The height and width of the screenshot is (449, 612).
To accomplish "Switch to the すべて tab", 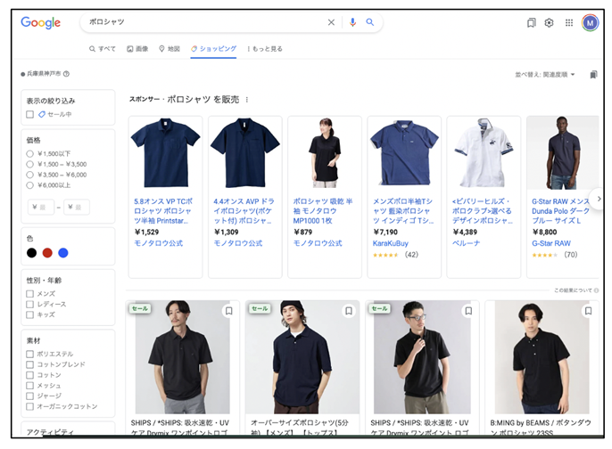I will [x=103, y=49].
